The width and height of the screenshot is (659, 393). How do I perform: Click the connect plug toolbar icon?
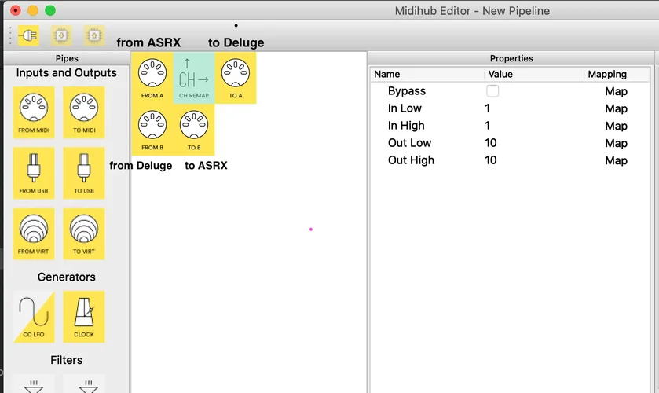(x=28, y=35)
